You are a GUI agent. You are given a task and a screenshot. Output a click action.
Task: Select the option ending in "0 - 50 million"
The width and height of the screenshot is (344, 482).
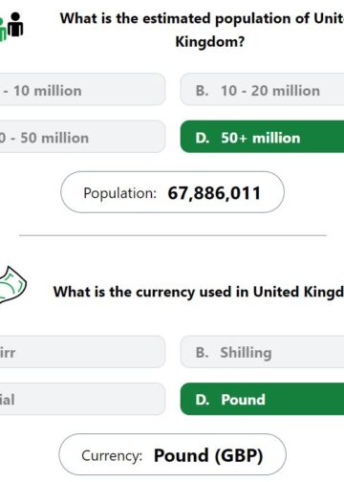(82, 137)
